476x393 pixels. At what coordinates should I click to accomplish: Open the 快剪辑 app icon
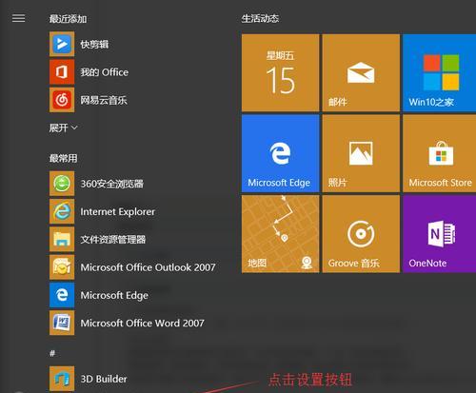[x=62, y=44]
